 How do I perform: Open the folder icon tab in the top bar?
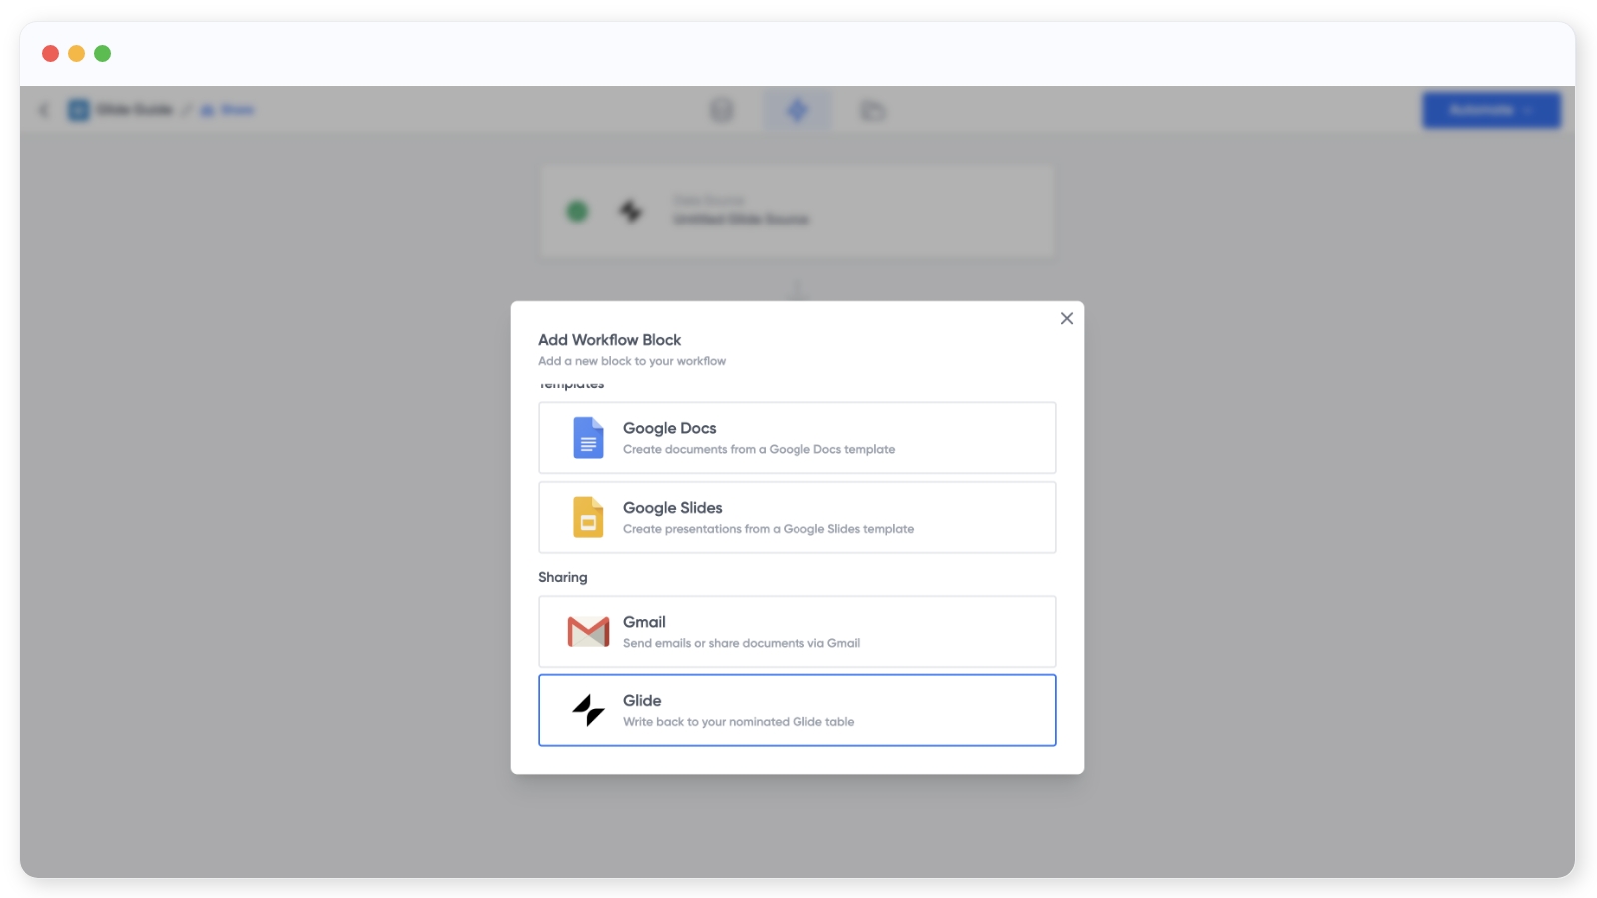(872, 110)
